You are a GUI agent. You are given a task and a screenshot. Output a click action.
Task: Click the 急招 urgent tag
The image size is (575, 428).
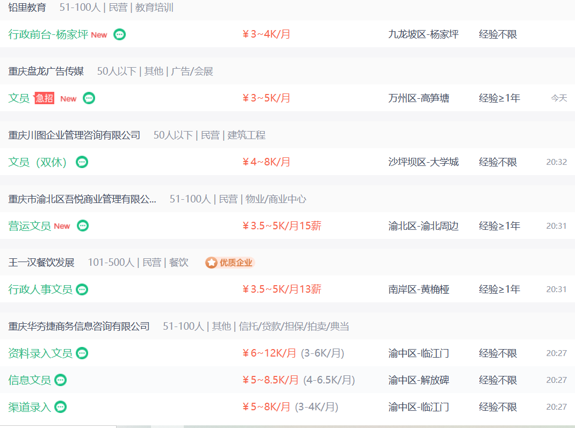click(44, 98)
